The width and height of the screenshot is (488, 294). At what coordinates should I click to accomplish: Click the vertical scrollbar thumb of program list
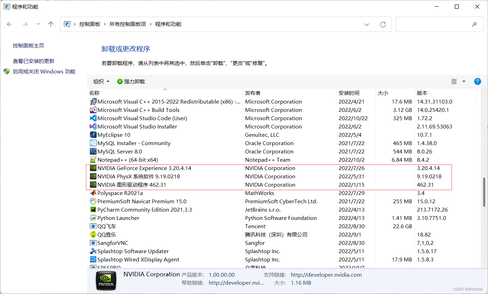point(484,192)
